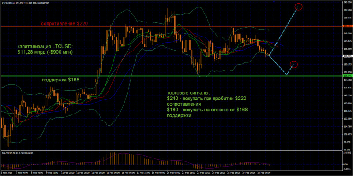Image resolution: width=353 pixels, height=176 pixels.
Task: Click the '7 Feb 00:00' time label
Action: pyautogui.click(x=23, y=174)
